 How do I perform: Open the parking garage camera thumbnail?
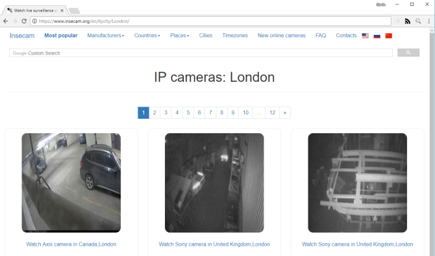pyautogui.click(x=71, y=183)
